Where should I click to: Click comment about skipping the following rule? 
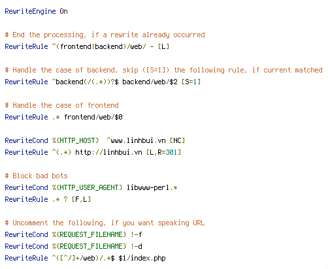[x=163, y=70]
